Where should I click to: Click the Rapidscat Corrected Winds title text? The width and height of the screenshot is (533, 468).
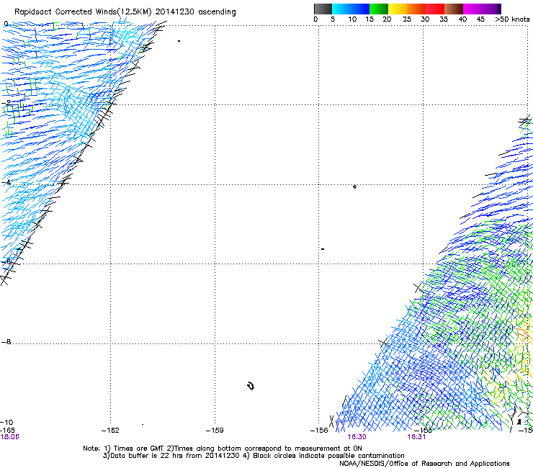click(x=125, y=12)
